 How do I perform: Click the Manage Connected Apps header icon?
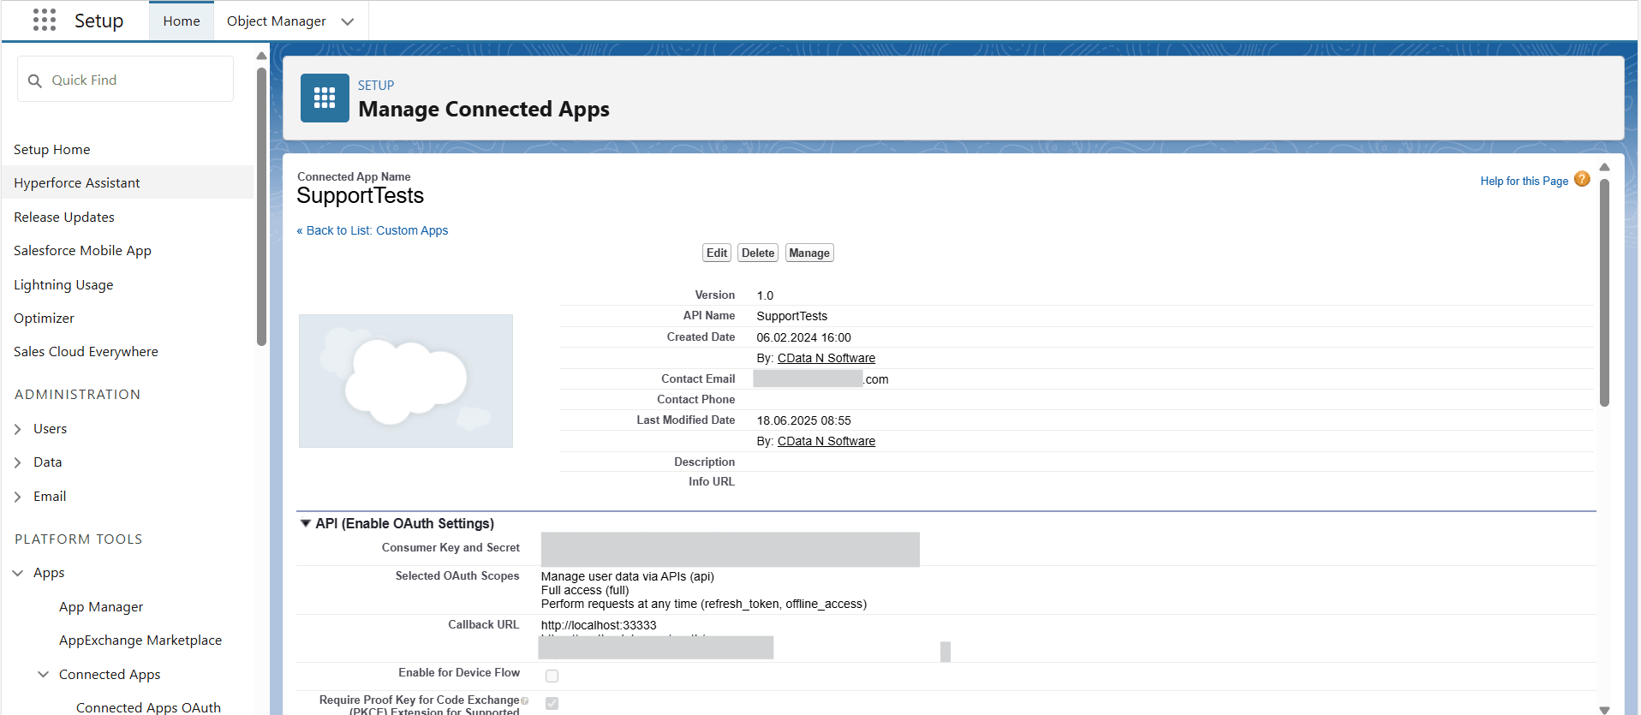(325, 98)
